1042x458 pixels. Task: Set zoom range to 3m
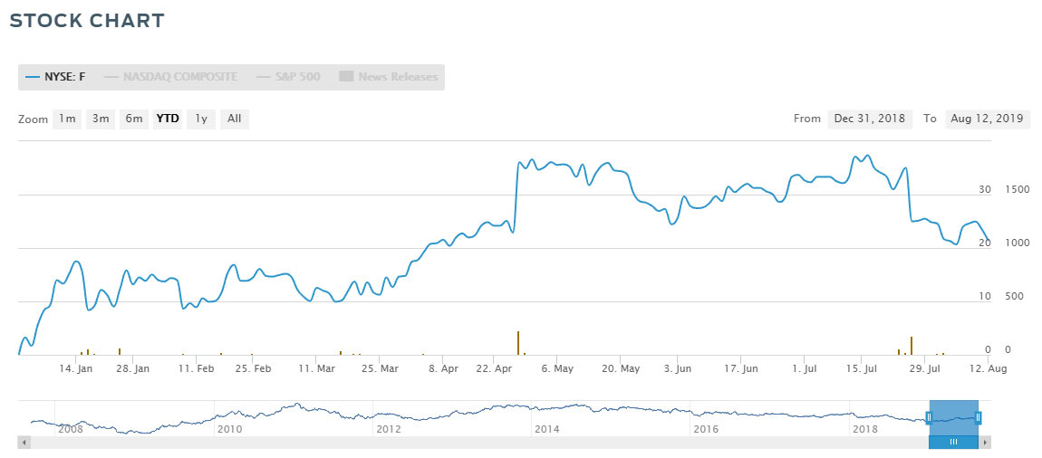pos(101,119)
